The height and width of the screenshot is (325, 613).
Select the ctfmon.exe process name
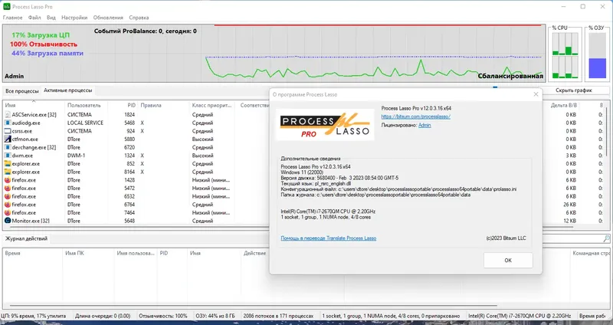(x=25, y=140)
